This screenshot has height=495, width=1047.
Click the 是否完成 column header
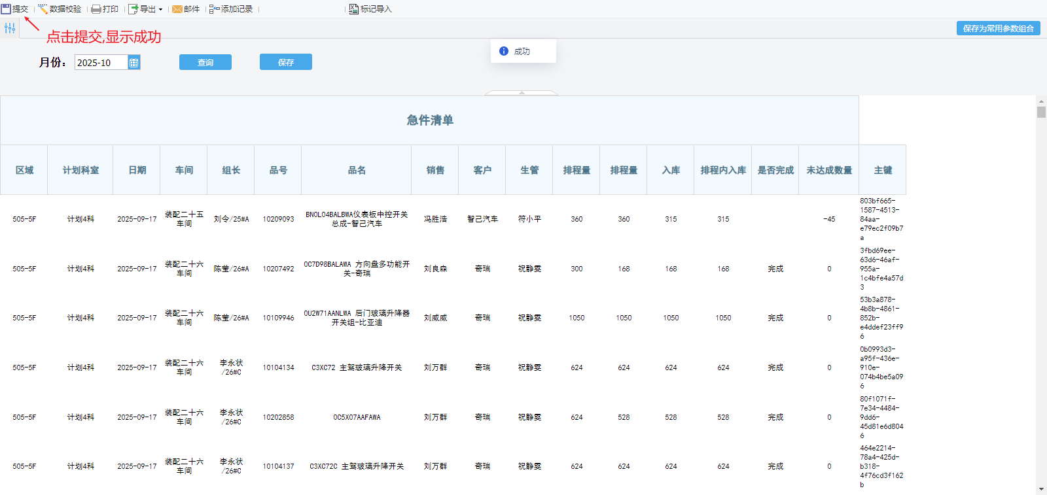click(775, 170)
